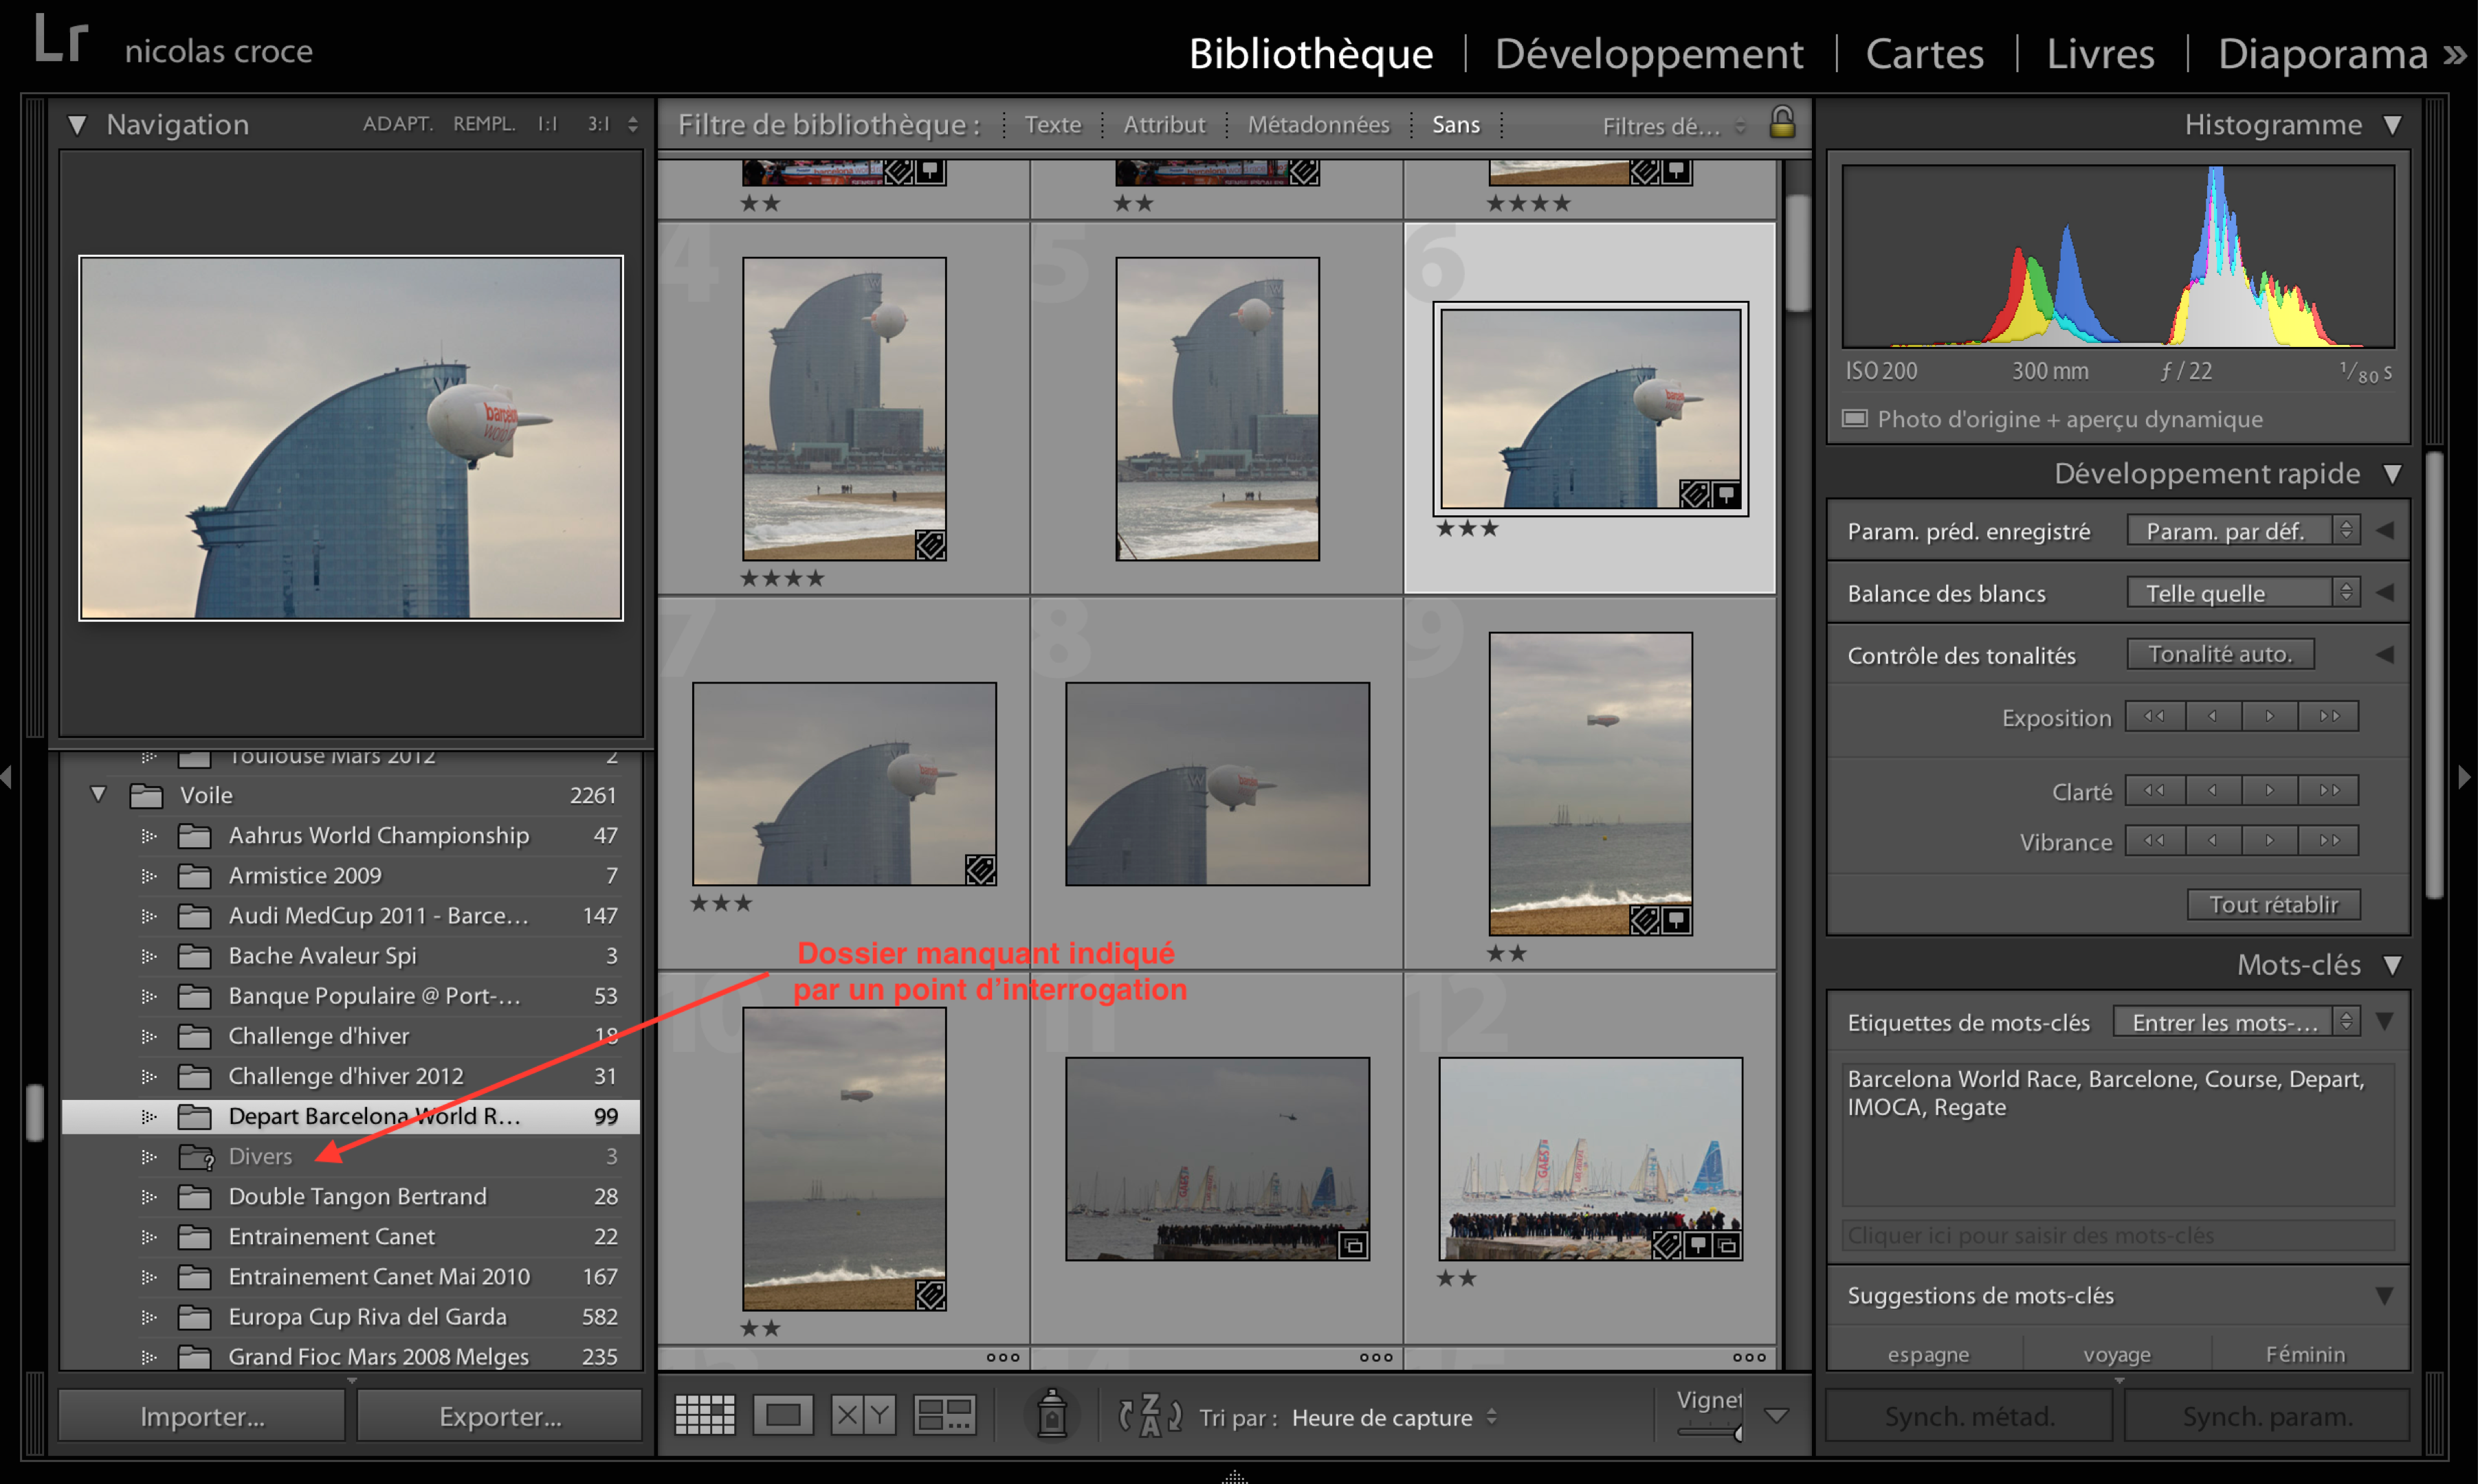
Task: Click the missing Divers folder icon
Action: [196, 1156]
